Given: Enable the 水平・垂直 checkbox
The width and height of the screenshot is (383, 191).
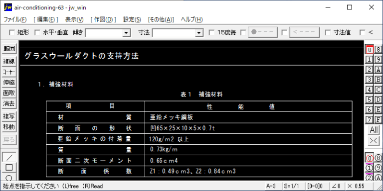Looking at the screenshot, I should 37,32.
